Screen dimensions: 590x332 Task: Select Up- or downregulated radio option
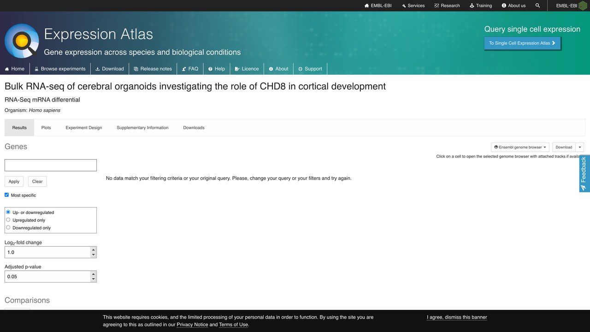(x=8, y=212)
